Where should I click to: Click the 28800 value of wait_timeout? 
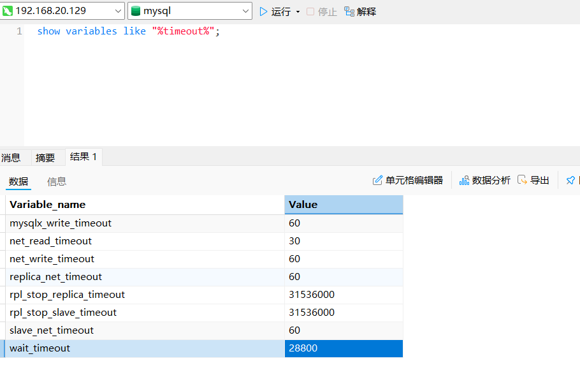point(344,348)
